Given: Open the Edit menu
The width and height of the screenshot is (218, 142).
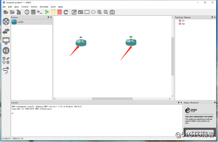Looking at the screenshot, I should point(10,7).
